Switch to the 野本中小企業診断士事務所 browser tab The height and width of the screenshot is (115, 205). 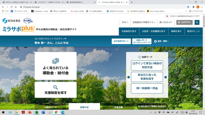16,2
